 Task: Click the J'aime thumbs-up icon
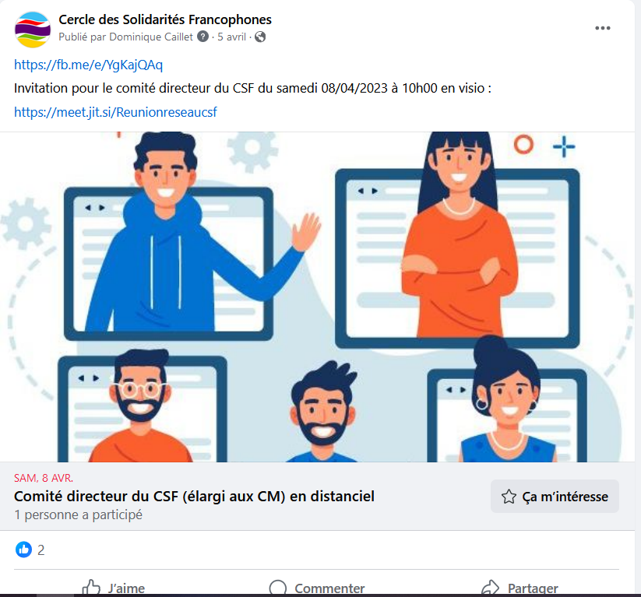91,587
